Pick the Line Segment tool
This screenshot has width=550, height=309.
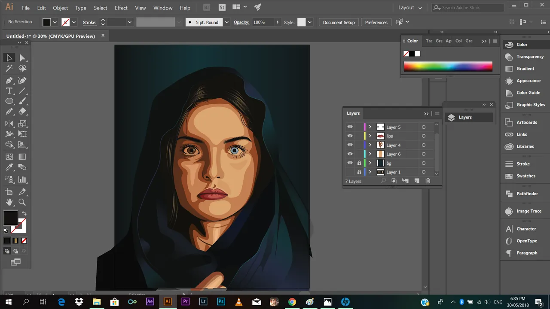22,91
